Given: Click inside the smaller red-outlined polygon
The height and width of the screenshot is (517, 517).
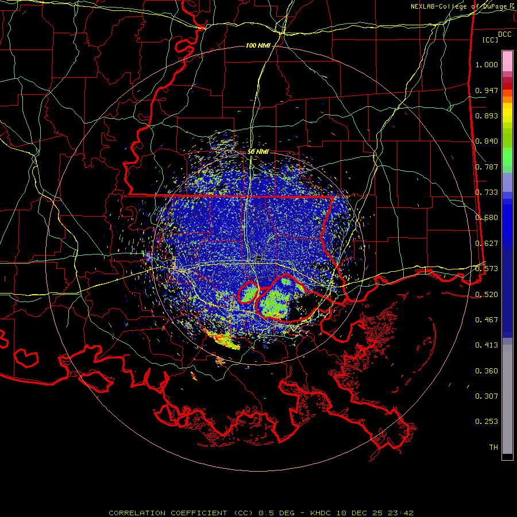Looking at the screenshot, I should click(248, 292).
